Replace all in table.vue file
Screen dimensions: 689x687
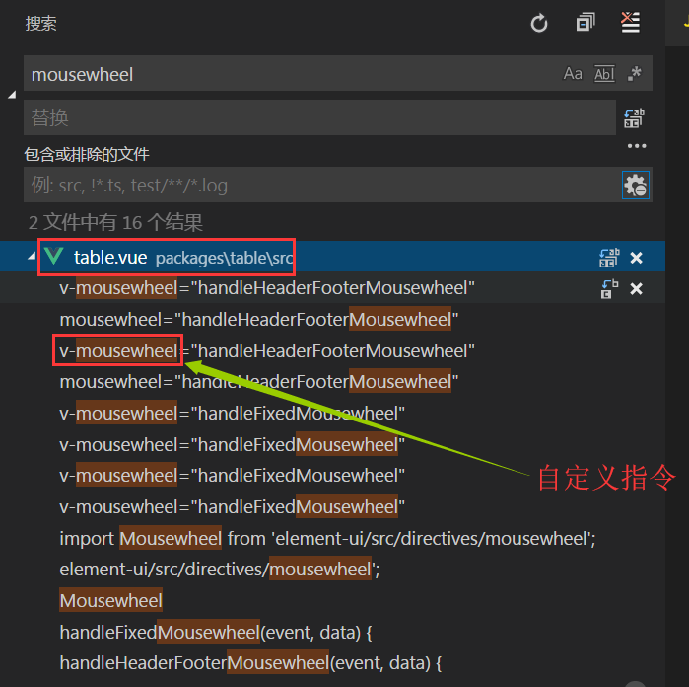pyautogui.click(x=609, y=258)
